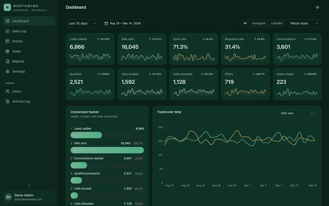Image resolution: width=329 pixels, height=206 pixels.
Task: Click the Goals target icon
Action: tap(7, 51)
